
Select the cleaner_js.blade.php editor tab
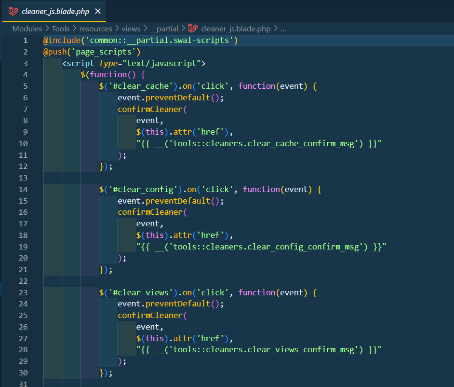pyautogui.click(x=54, y=11)
